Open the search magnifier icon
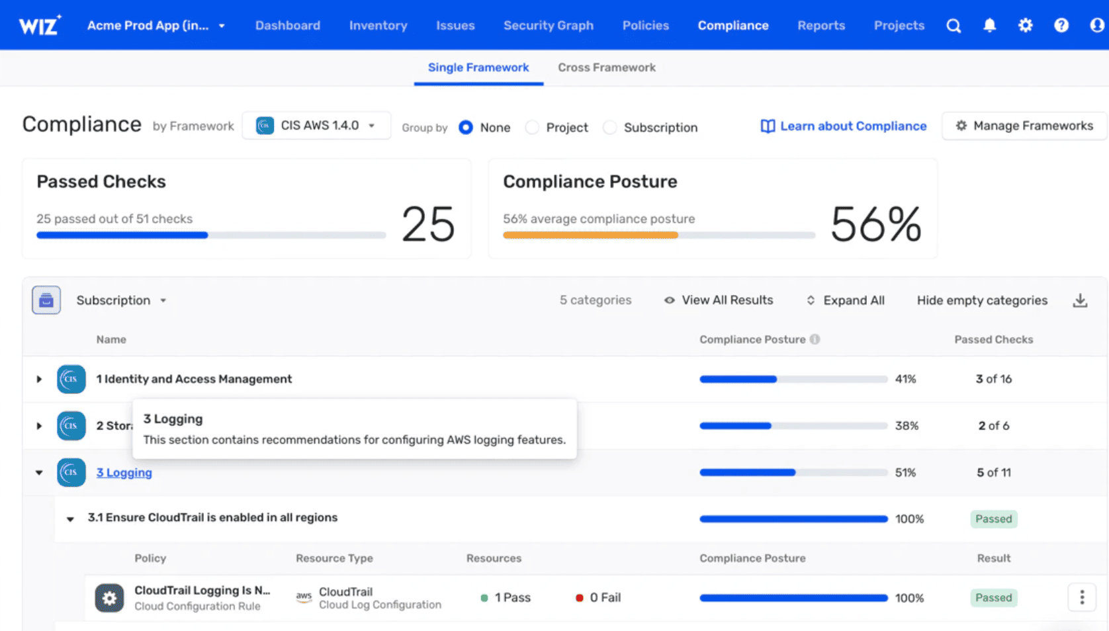Screen dimensions: 1109x631 pyautogui.click(x=954, y=25)
